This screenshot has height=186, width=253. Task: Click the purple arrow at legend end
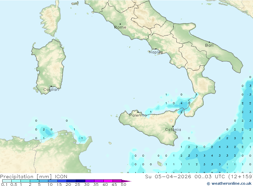[x=126, y=181]
